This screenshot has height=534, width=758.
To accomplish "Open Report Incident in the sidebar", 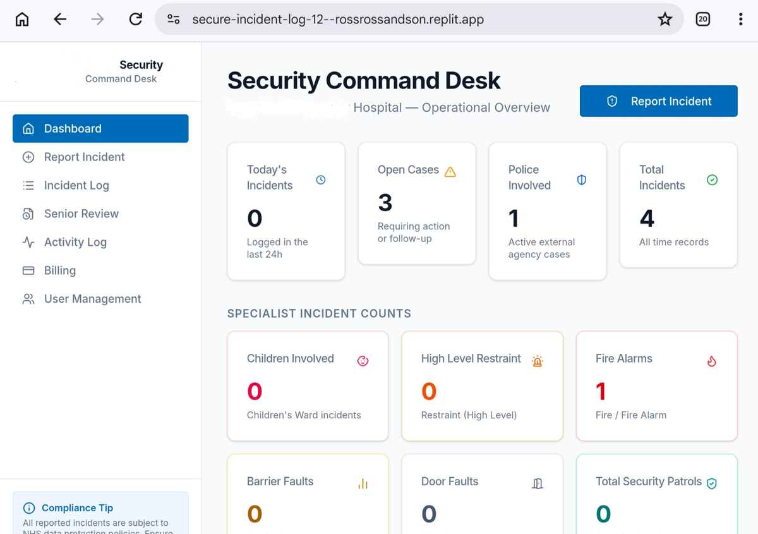I will (x=100, y=157).
